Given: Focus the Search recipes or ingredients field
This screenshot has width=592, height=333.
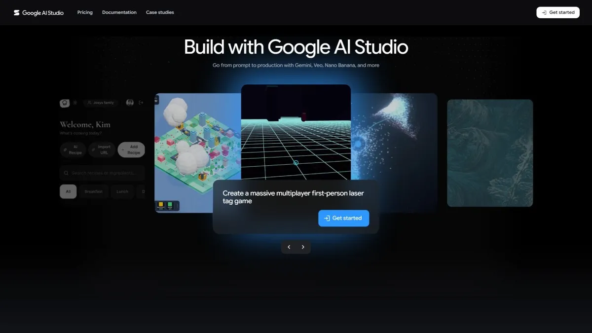Looking at the screenshot, I should coord(102,173).
